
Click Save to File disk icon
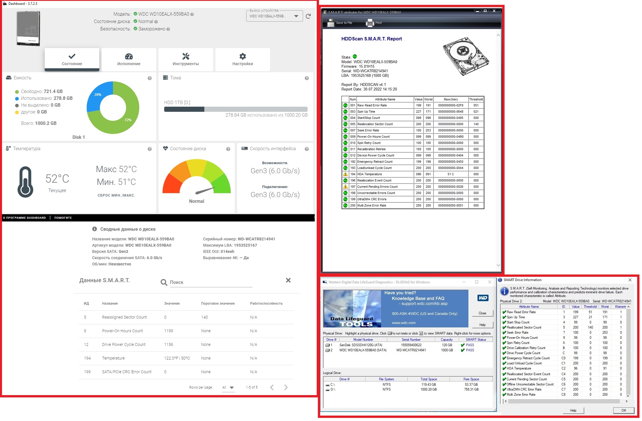tap(331, 23)
